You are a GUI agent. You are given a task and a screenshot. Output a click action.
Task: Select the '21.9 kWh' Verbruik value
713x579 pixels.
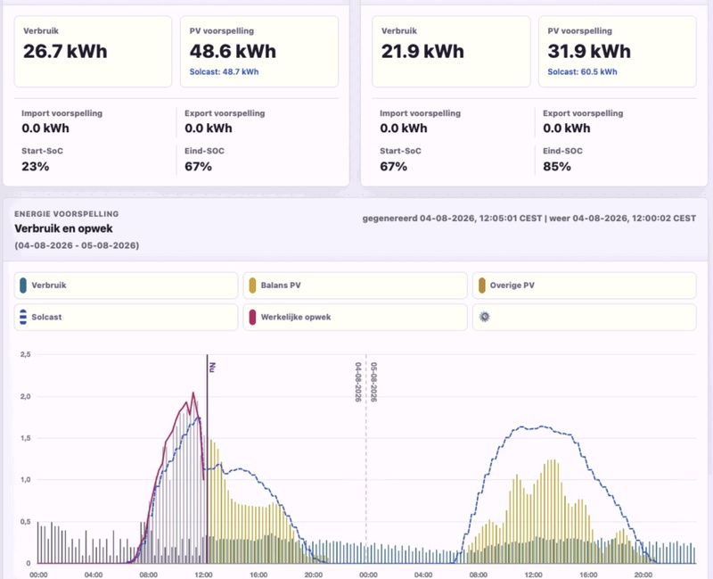point(422,52)
